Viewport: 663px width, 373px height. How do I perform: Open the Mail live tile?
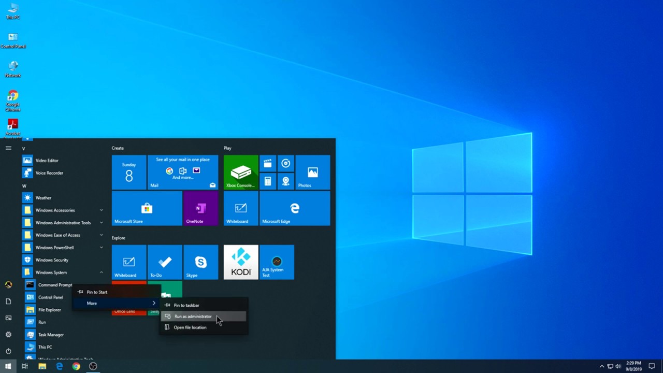pyautogui.click(x=183, y=173)
